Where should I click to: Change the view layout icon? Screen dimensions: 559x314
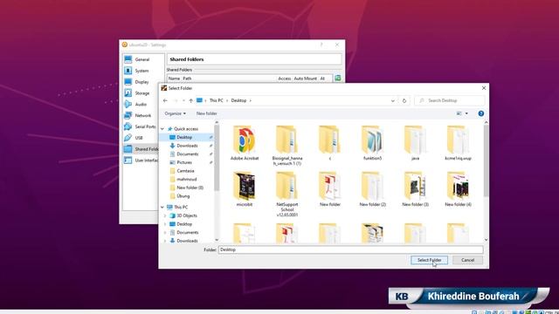[x=459, y=113]
